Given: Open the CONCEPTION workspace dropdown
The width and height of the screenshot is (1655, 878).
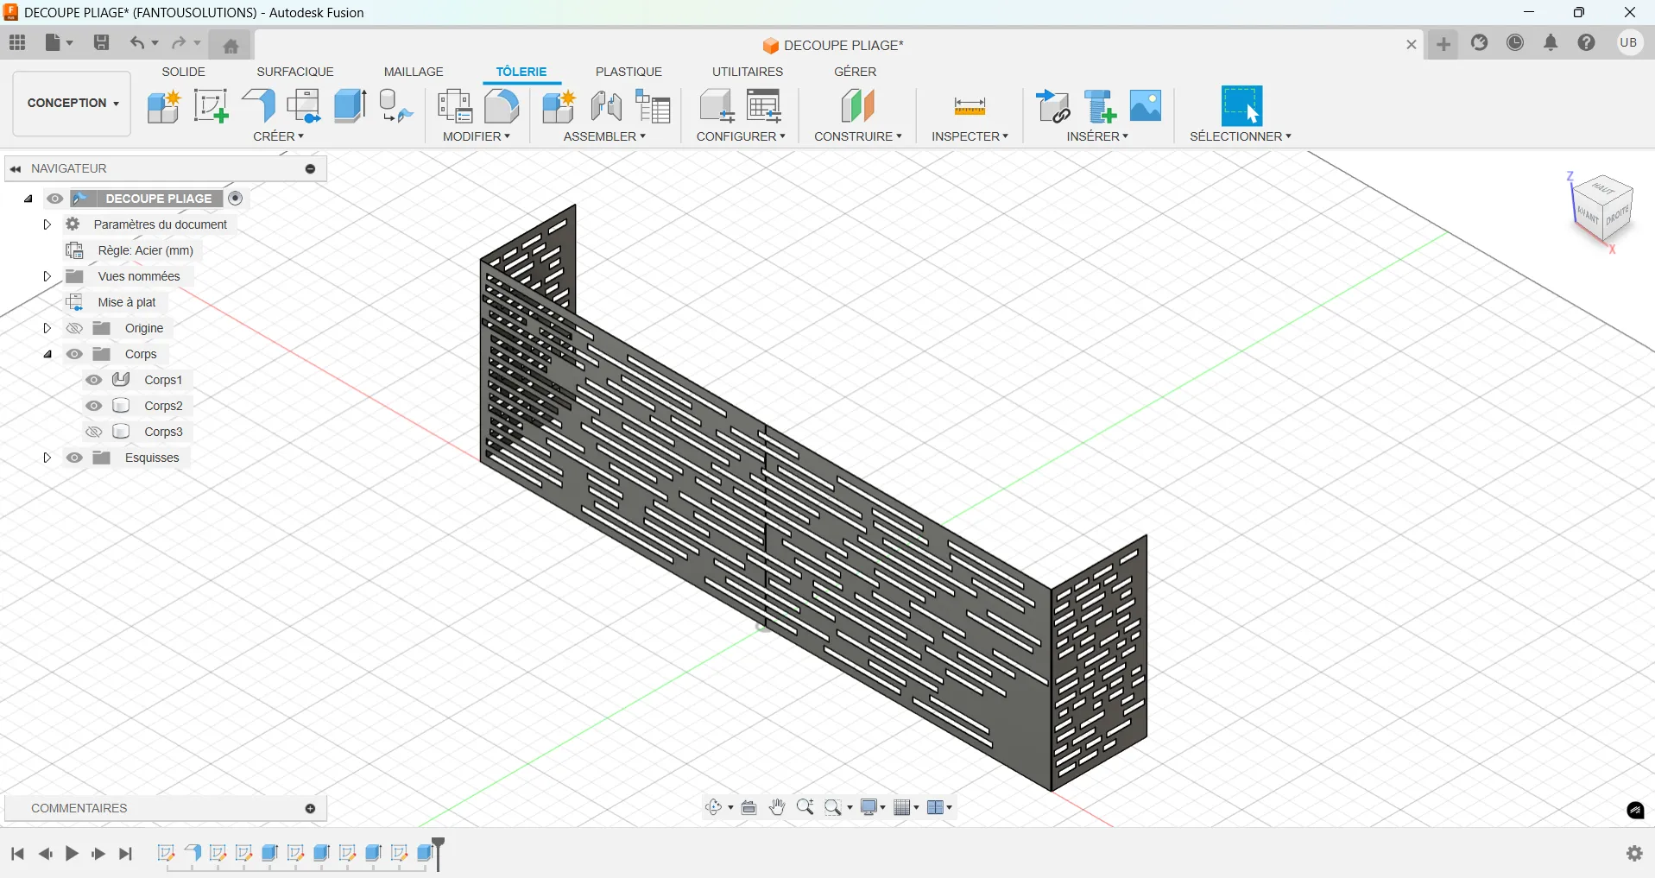Looking at the screenshot, I should click(x=73, y=103).
